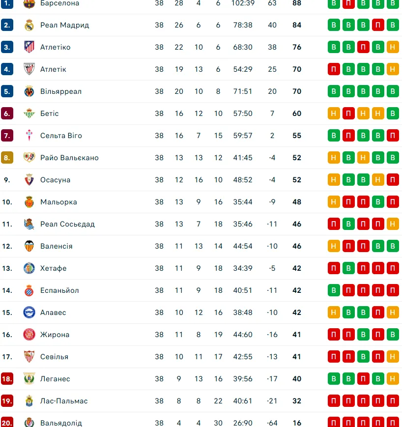Click Atlético's last orange Н draw badge

pyautogui.click(x=393, y=47)
